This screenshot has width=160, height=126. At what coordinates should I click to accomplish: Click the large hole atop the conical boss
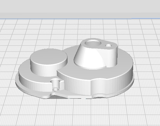point(93,44)
